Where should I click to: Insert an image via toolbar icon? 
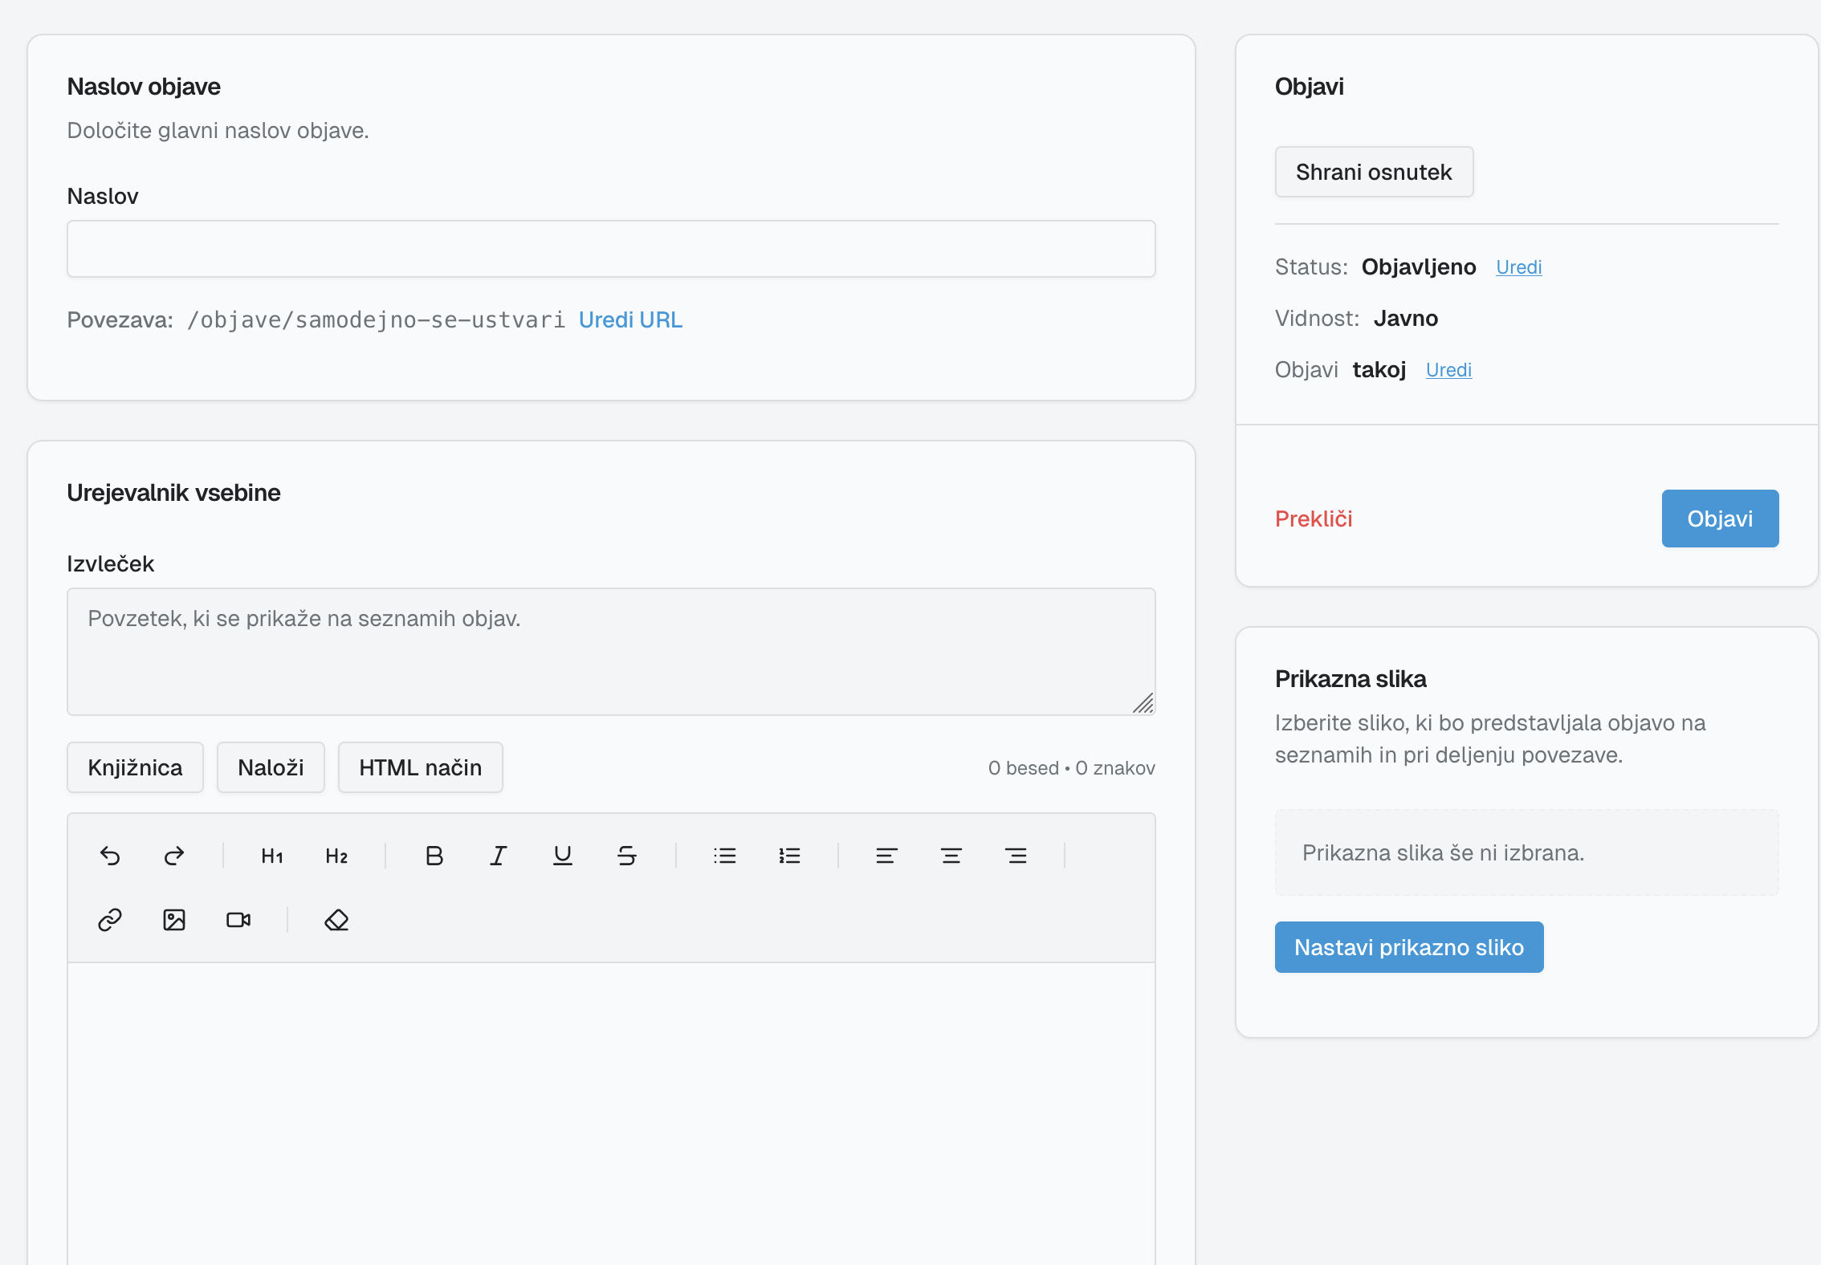174,920
